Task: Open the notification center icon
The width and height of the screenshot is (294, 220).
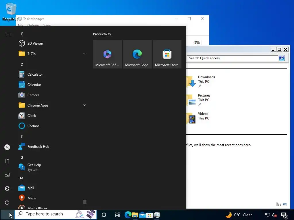Action: coord(284,215)
